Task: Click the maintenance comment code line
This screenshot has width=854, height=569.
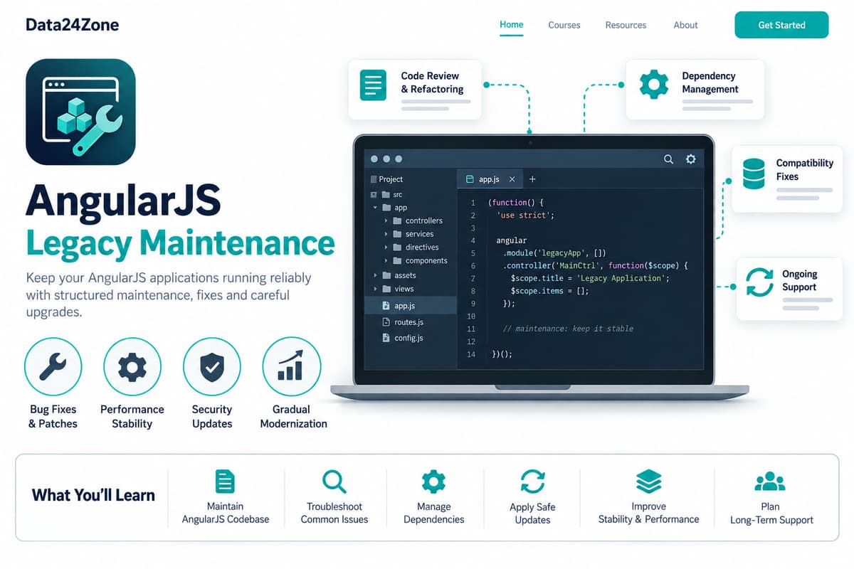Action: pyautogui.click(x=568, y=329)
